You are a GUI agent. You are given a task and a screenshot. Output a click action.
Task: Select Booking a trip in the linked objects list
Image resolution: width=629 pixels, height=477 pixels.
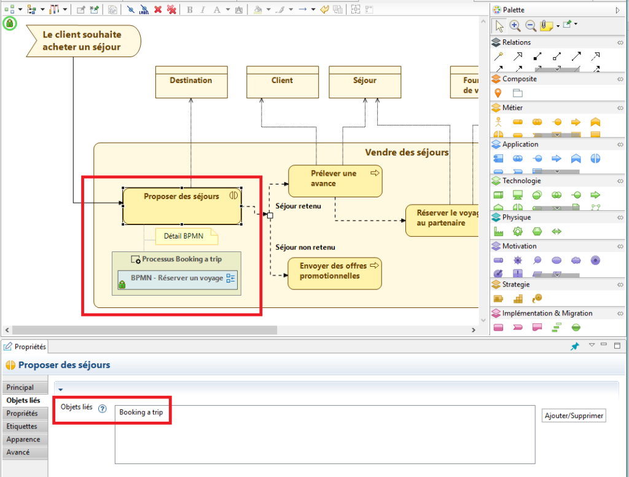[x=142, y=413]
